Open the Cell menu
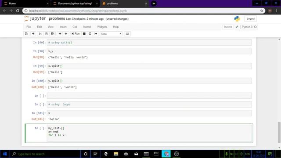The width and height of the screenshot is (281, 158). coord(75,27)
